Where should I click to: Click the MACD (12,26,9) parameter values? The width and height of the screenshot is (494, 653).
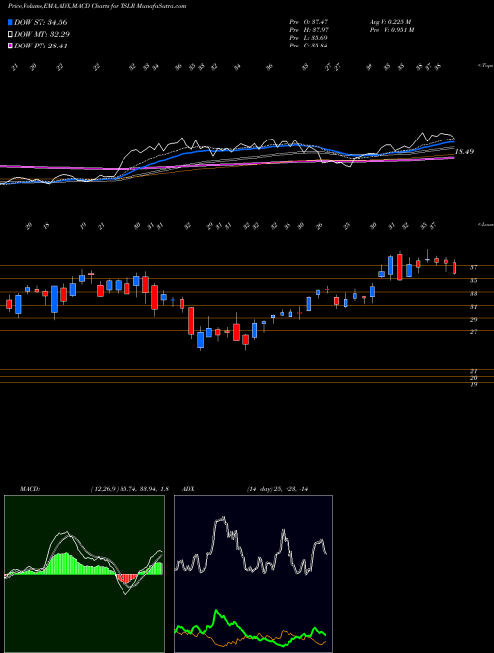tap(128, 489)
